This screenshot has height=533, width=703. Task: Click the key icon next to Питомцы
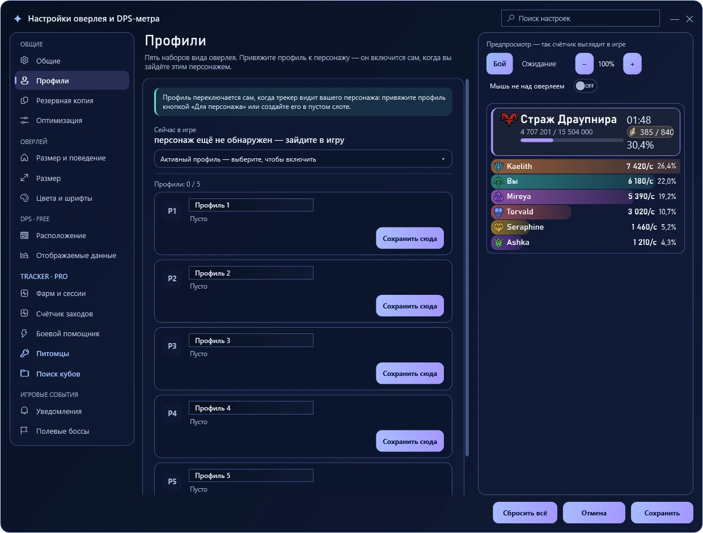coord(24,353)
